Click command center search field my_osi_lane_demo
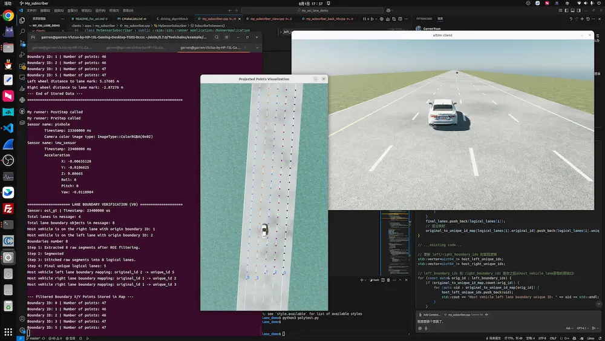This screenshot has height=341, width=605. pos(313,10)
